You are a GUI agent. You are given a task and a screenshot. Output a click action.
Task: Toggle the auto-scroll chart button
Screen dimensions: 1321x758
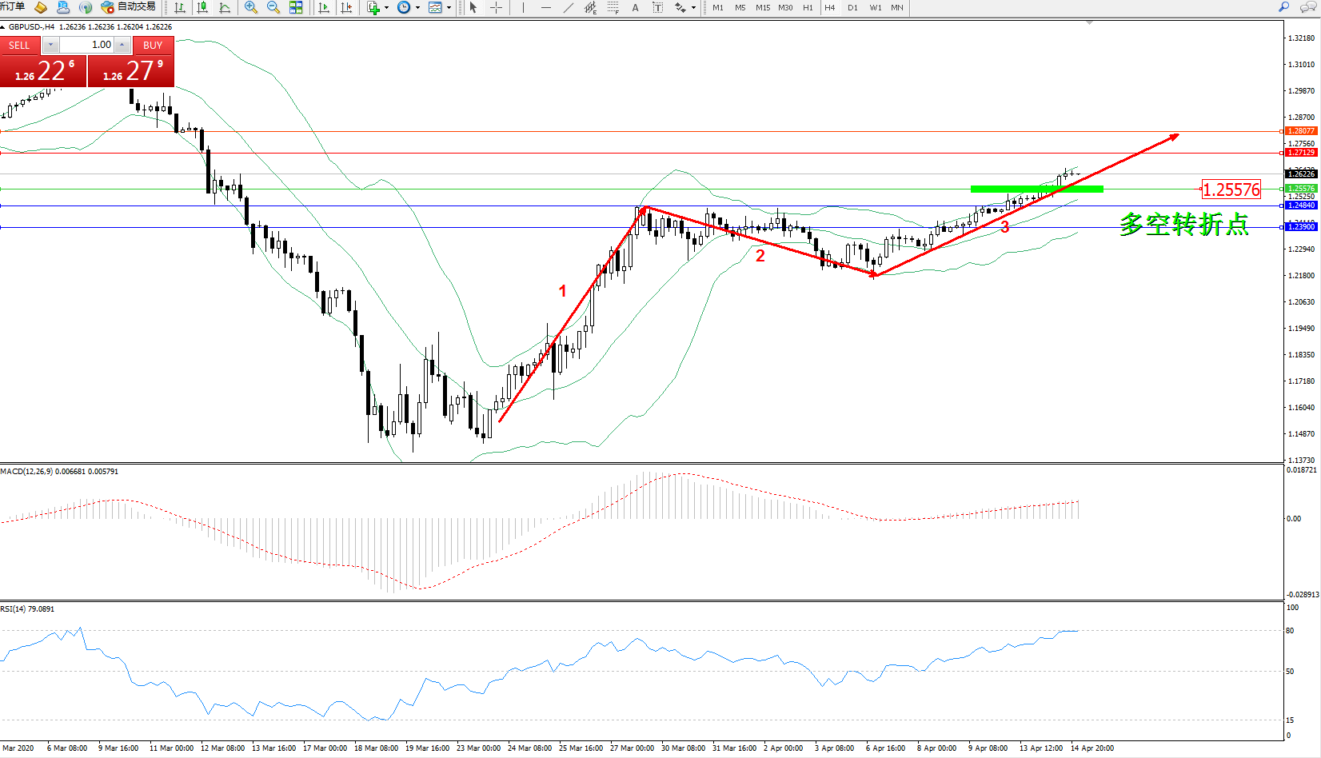[324, 8]
